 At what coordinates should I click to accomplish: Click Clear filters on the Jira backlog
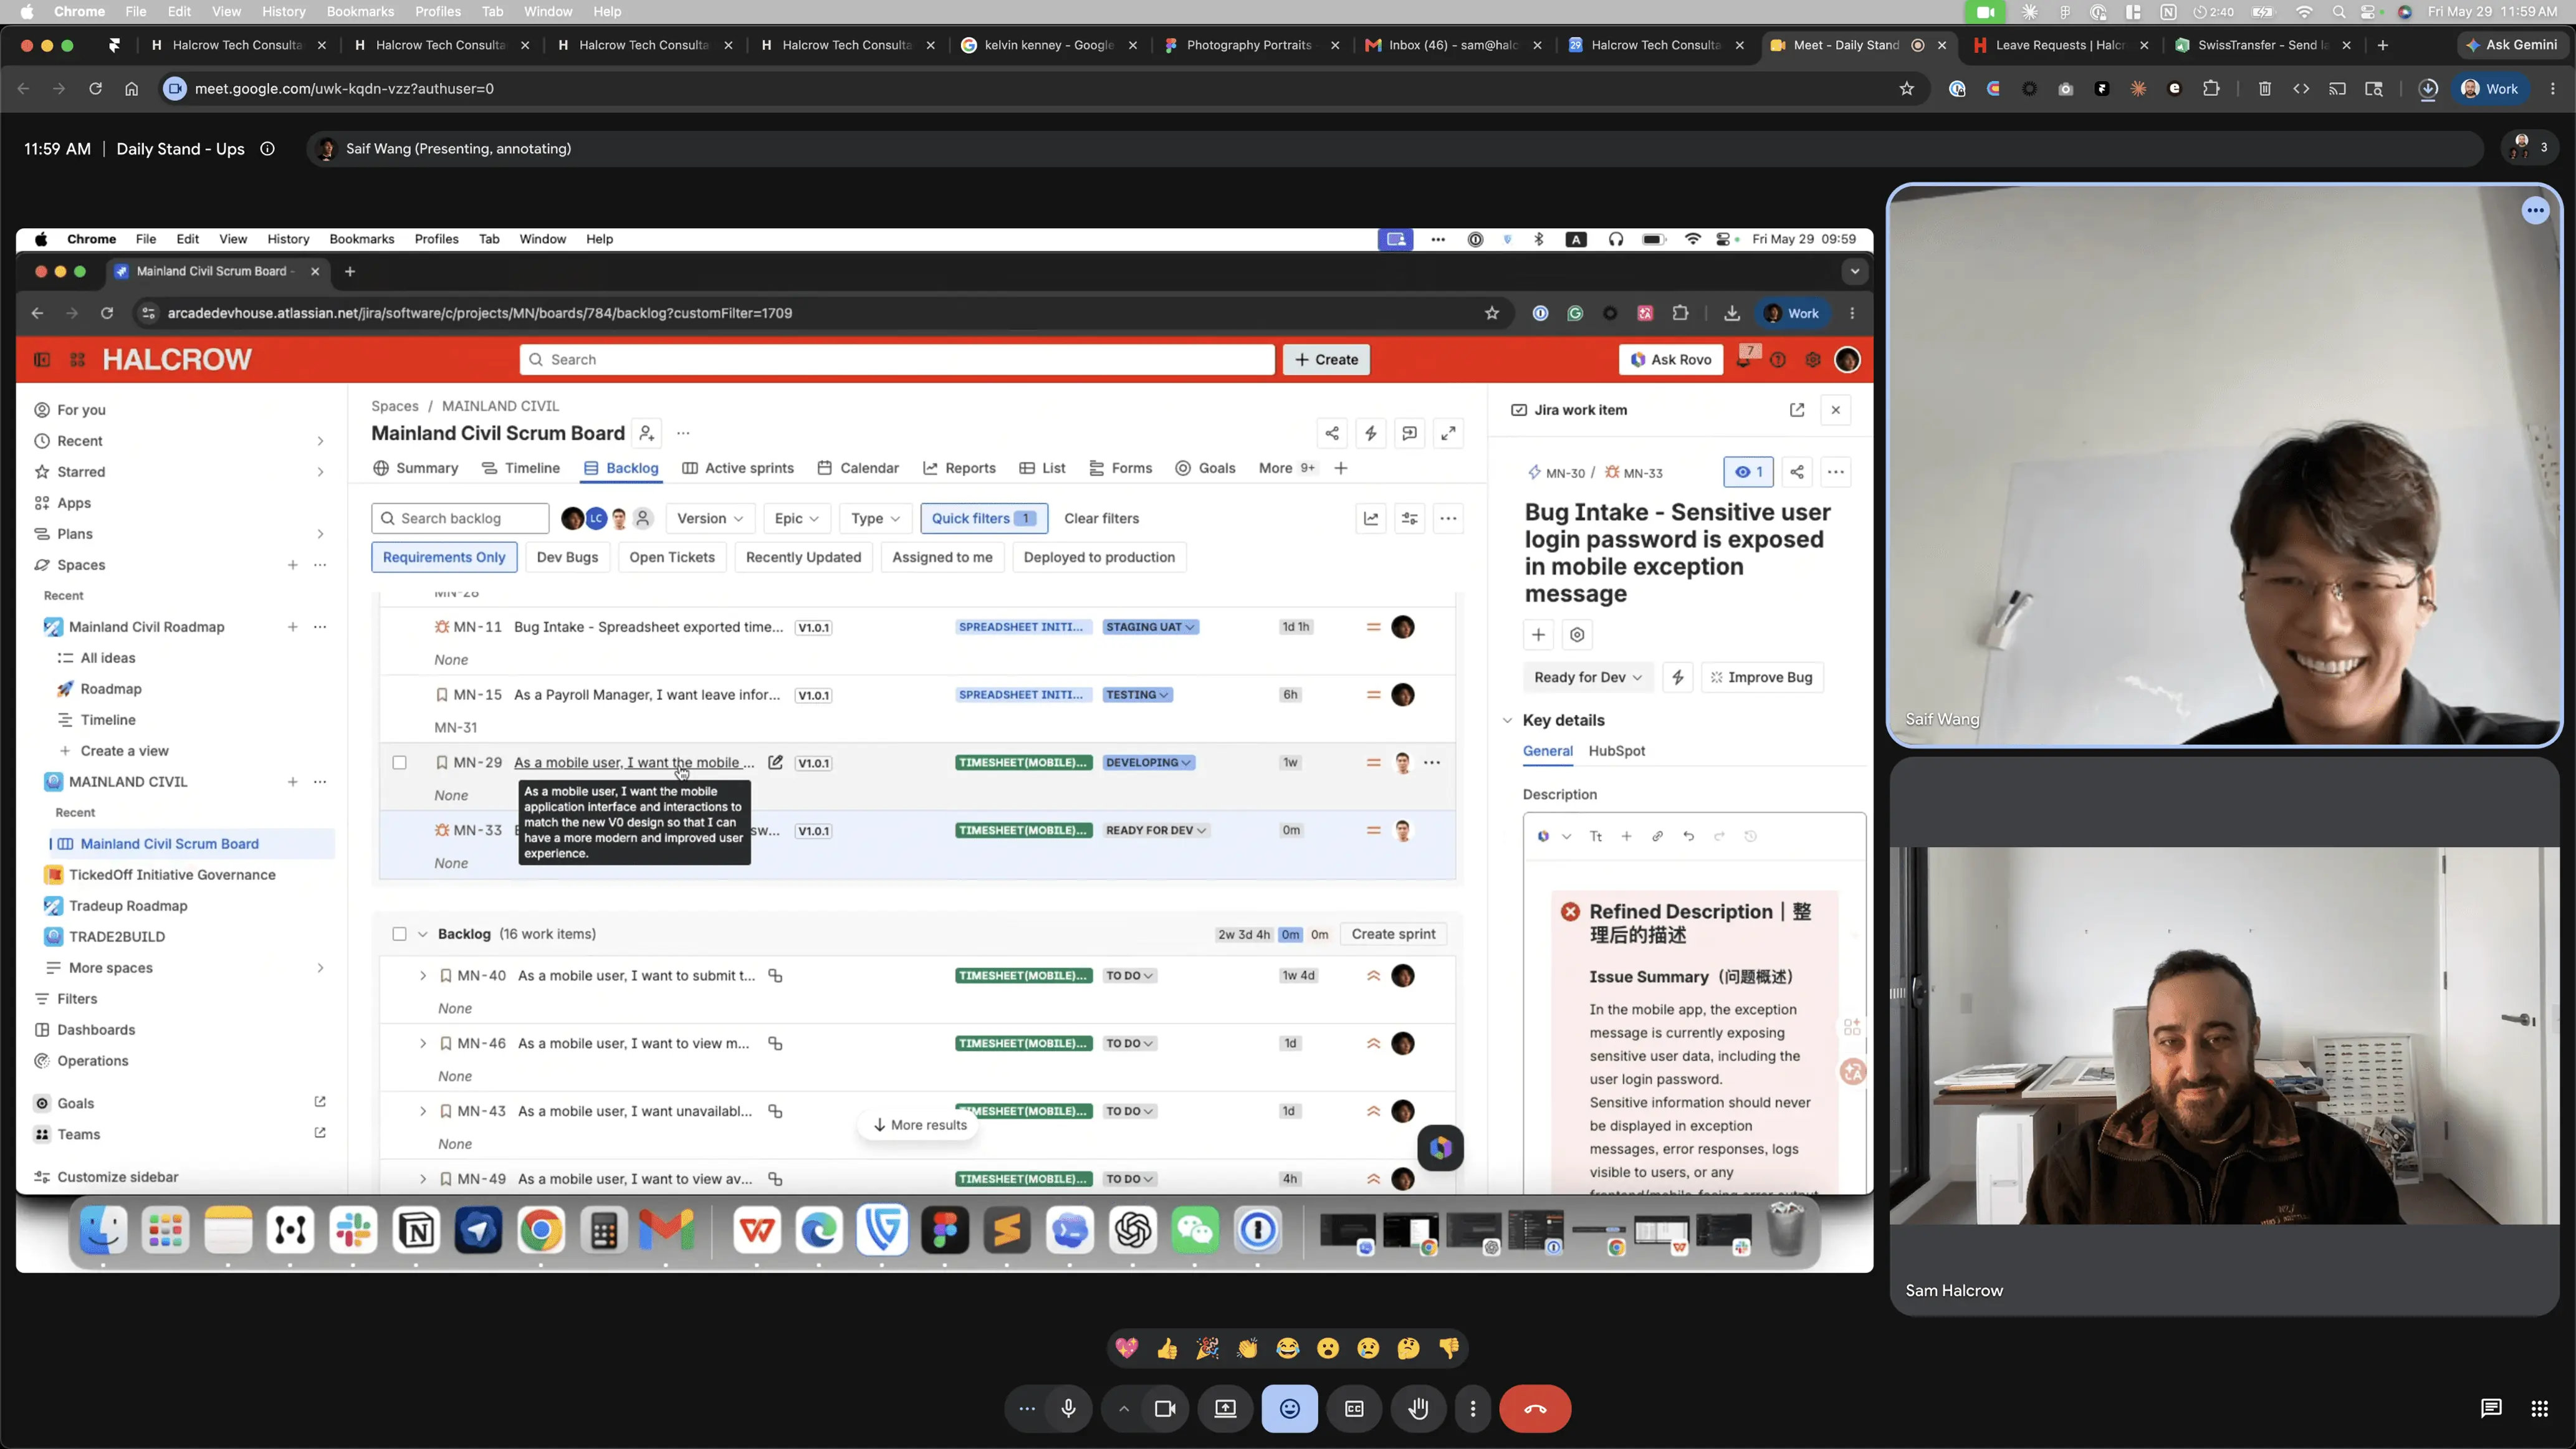tap(1102, 518)
